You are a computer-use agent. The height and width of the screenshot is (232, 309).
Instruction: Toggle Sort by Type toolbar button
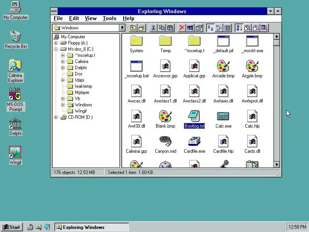[x=247, y=28]
